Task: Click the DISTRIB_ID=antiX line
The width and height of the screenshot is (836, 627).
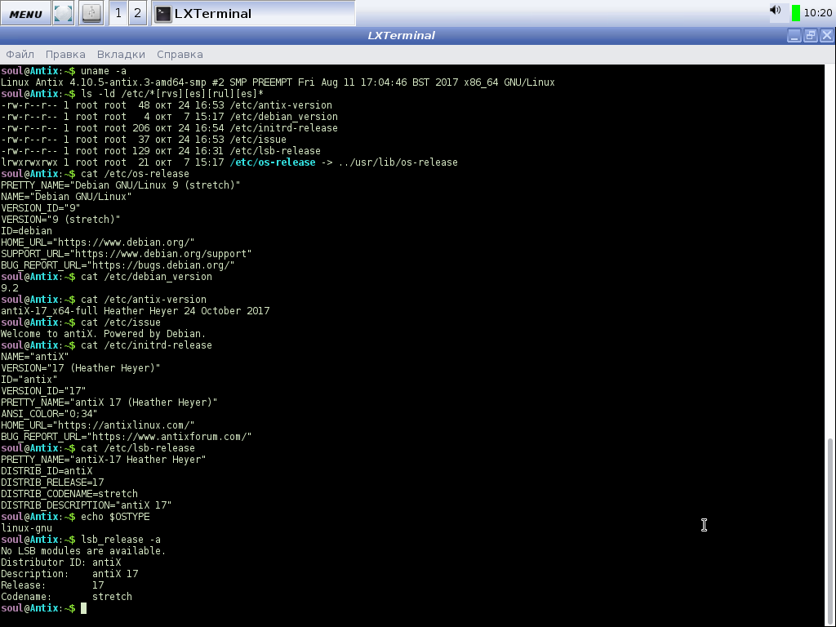Action: point(47,471)
